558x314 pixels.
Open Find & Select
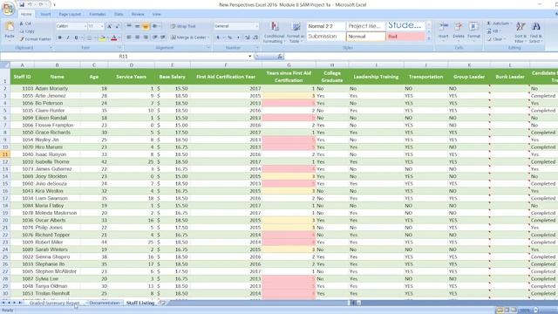535,32
